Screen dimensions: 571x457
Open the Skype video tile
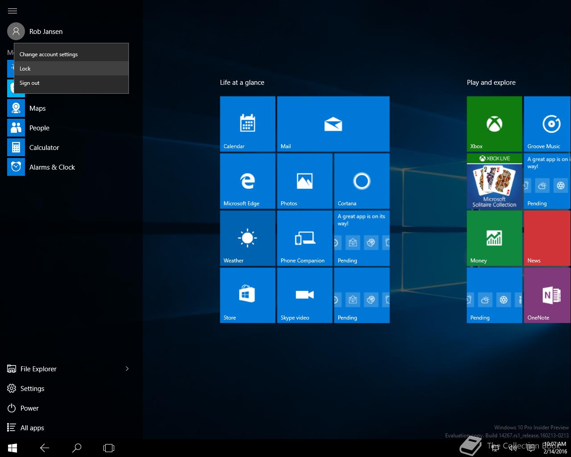305,295
